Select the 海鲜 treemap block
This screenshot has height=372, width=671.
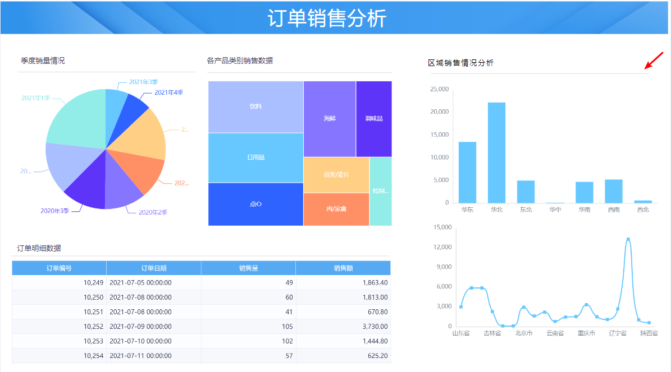tap(330, 119)
